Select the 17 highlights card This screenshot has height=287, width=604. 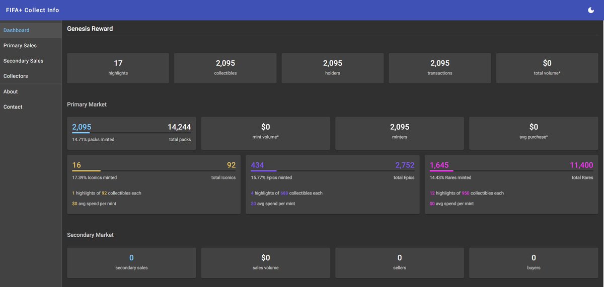click(x=118, y=68)
